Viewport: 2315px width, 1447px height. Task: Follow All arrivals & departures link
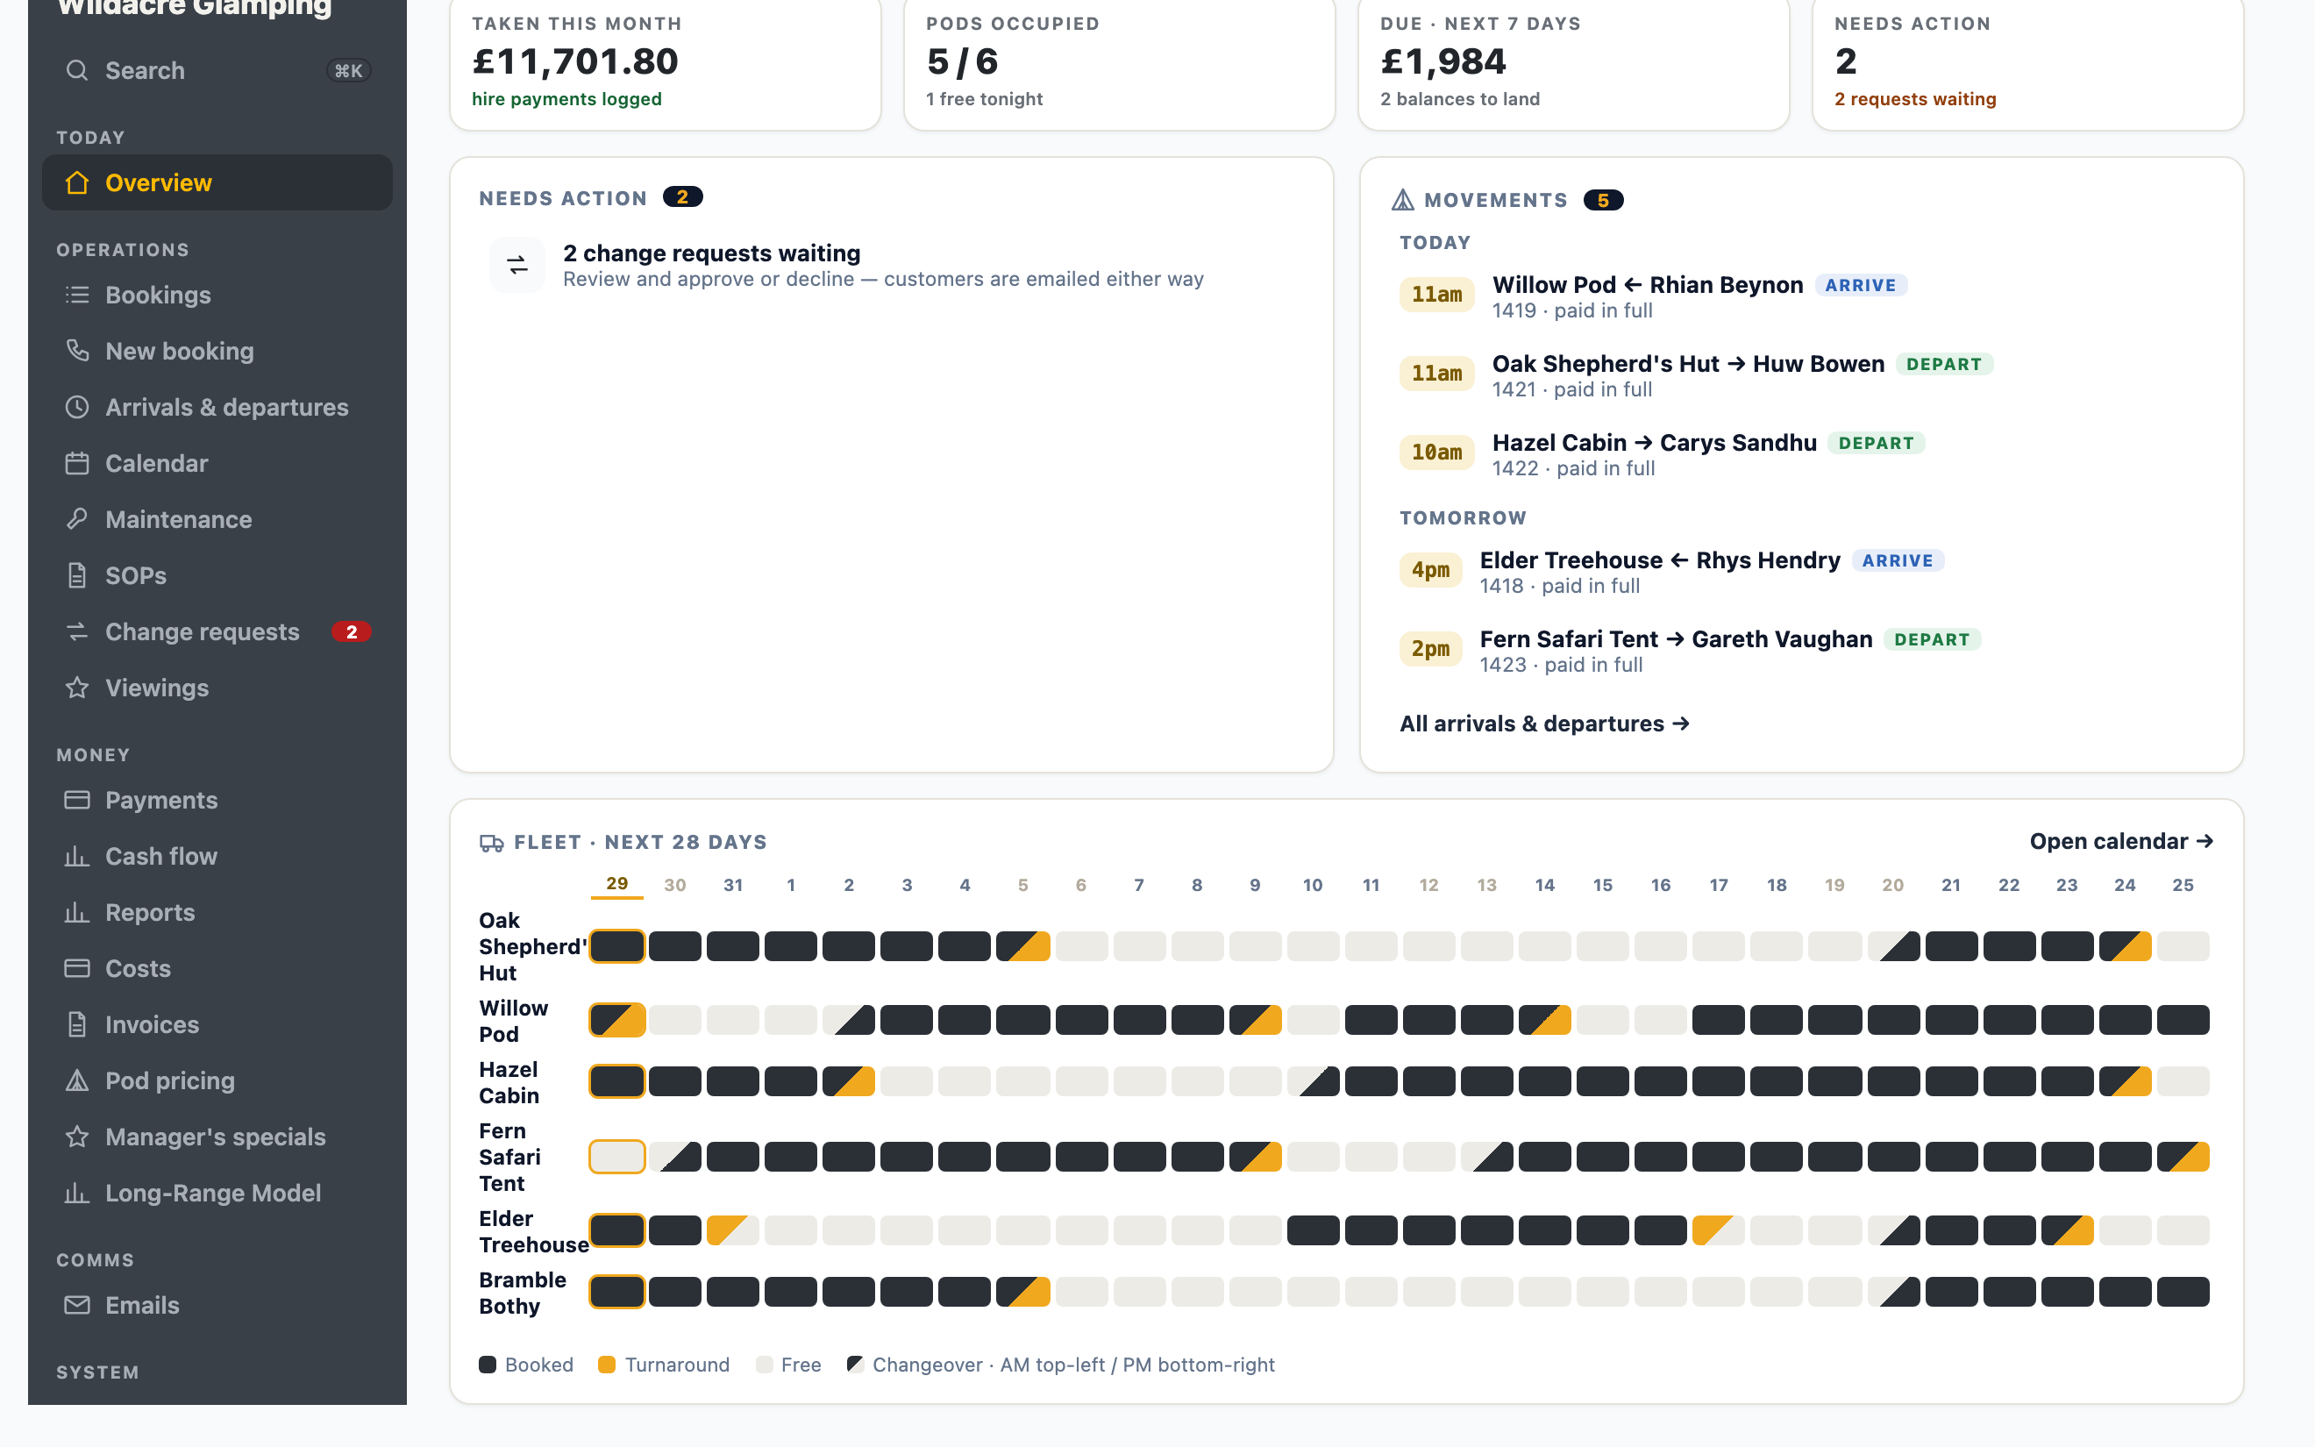click(x=1544, y=724)
